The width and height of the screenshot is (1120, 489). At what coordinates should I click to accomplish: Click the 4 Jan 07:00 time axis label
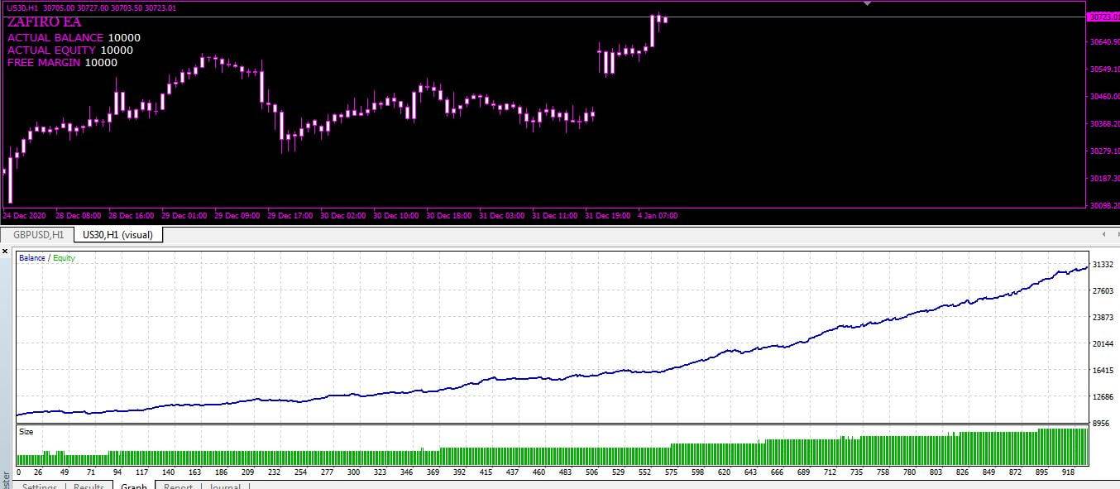pos(658,216)
